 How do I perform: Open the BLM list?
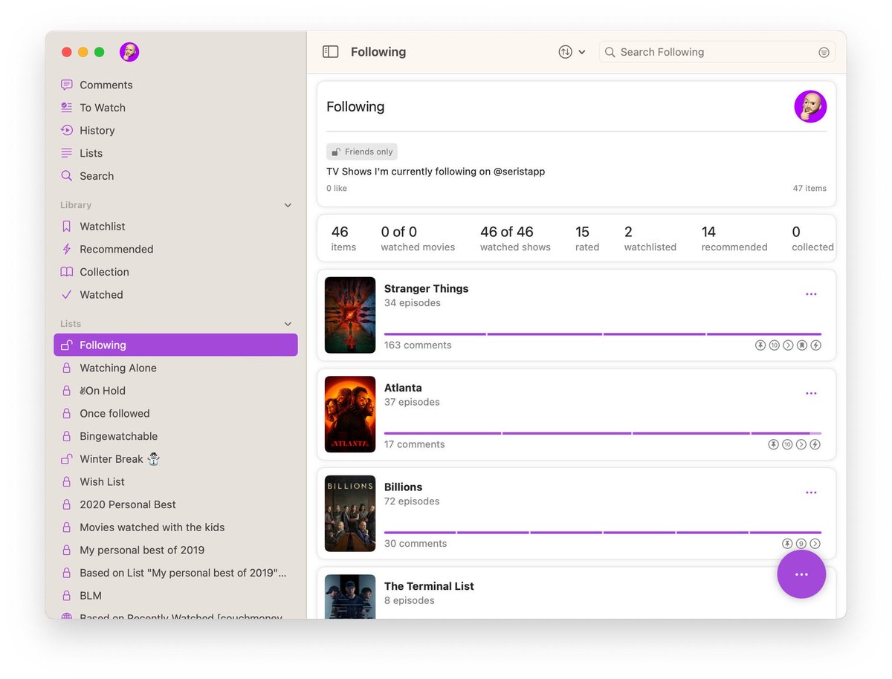[175, 596]
